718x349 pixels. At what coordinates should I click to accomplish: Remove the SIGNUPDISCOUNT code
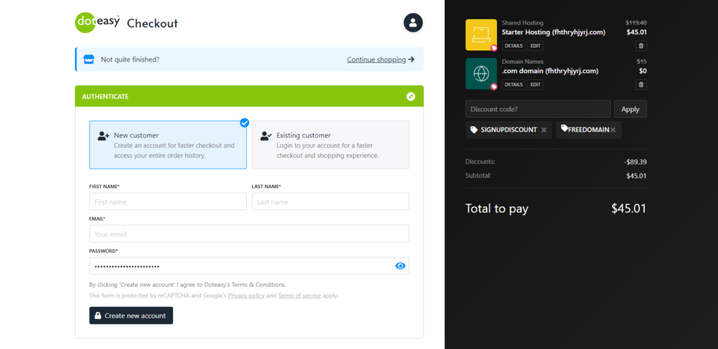pyautogui.click(x=543, y=130)
